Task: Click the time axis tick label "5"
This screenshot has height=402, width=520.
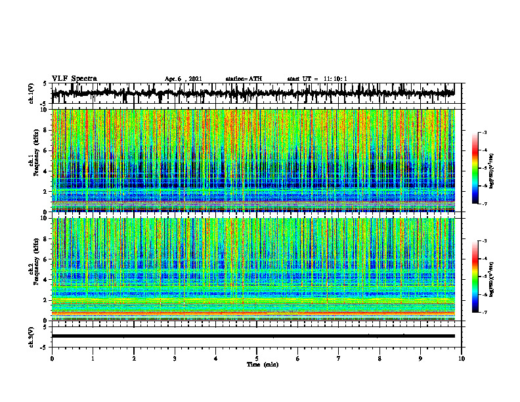Action: (257, 359)
